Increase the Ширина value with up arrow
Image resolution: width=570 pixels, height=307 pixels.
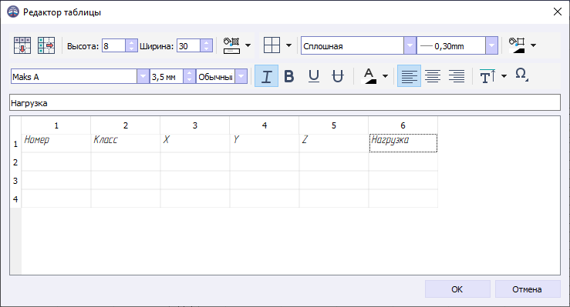click(x=207, y=42)
